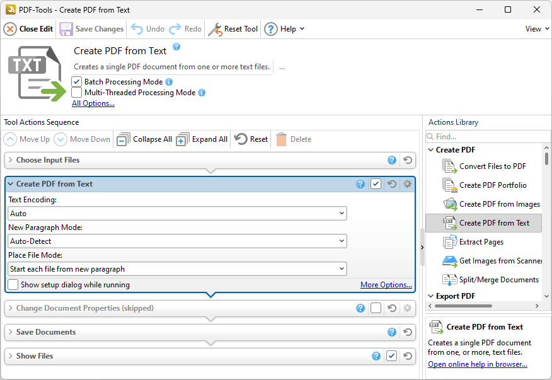Enable Multi-Threaded Processing Mode

click(76, 93)
